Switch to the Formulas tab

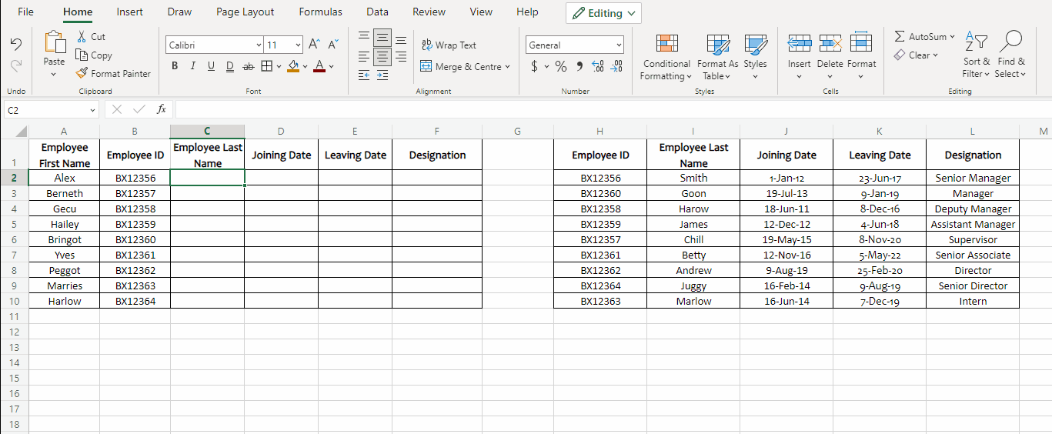point(321,12)
